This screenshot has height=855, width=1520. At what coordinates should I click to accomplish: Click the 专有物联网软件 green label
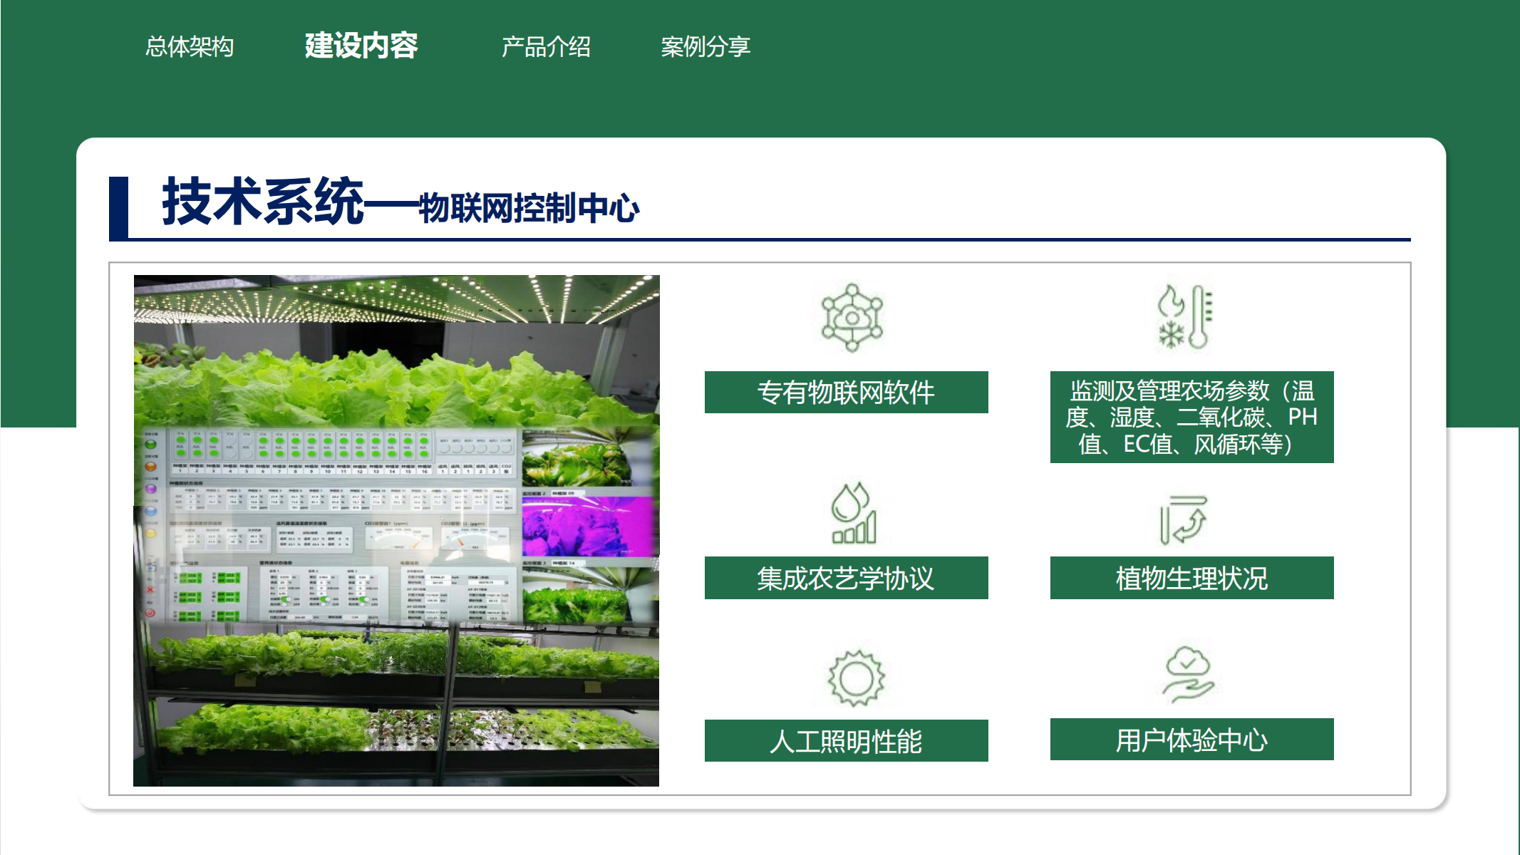click(x=846, y=393)
